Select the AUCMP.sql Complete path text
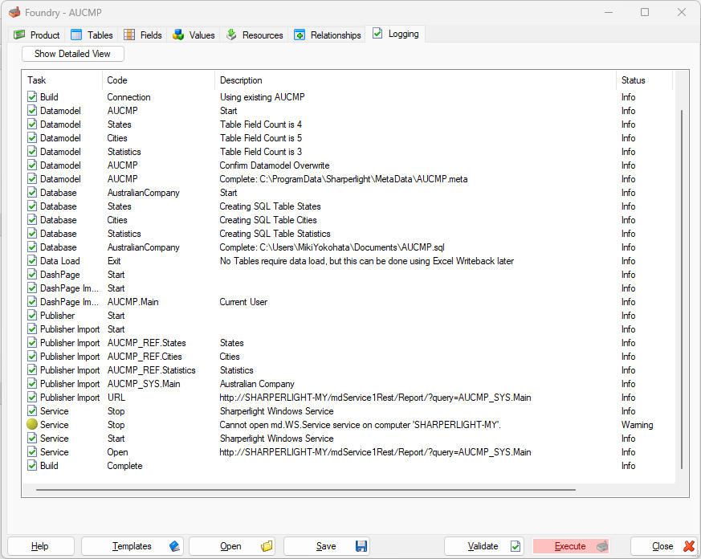 [332, 247]
